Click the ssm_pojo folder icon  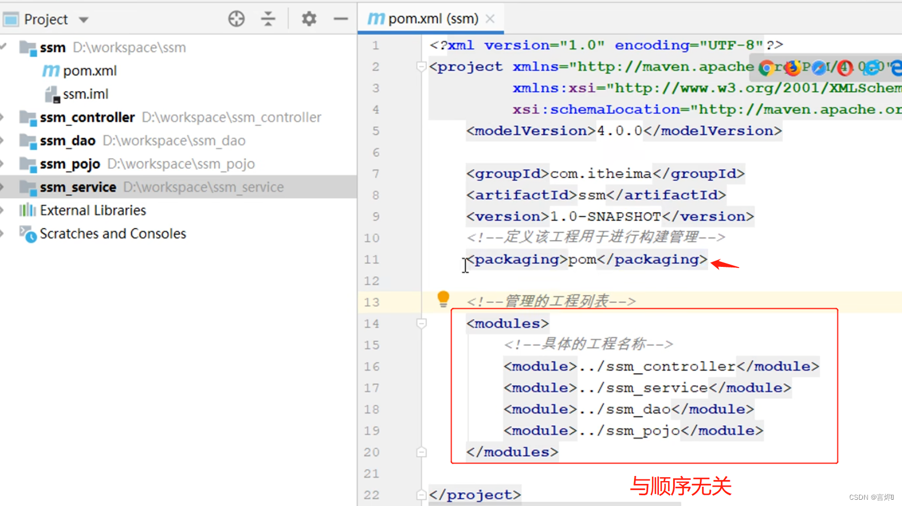[x=28, y=164]
